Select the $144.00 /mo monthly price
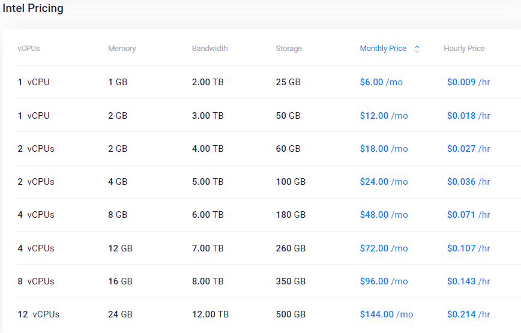 click(x=387, y=314)
